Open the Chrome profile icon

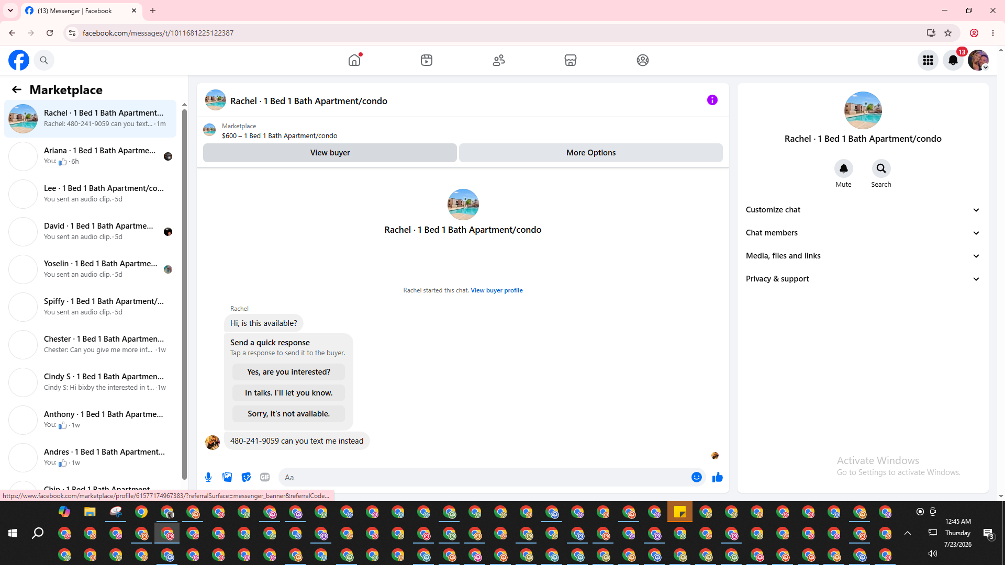(x=974, y=33)
